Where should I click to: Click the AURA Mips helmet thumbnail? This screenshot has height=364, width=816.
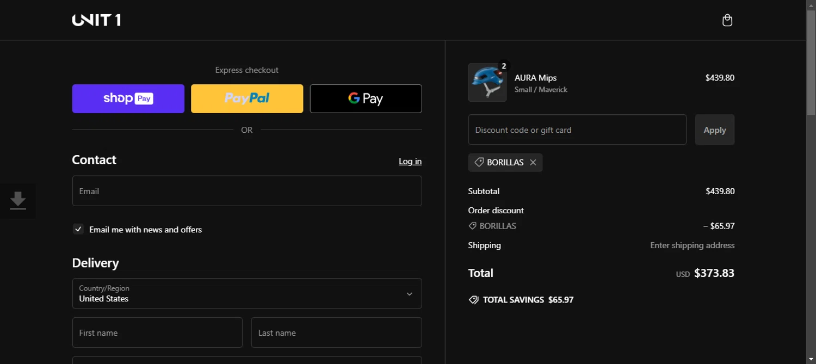(x=487, y=82)
